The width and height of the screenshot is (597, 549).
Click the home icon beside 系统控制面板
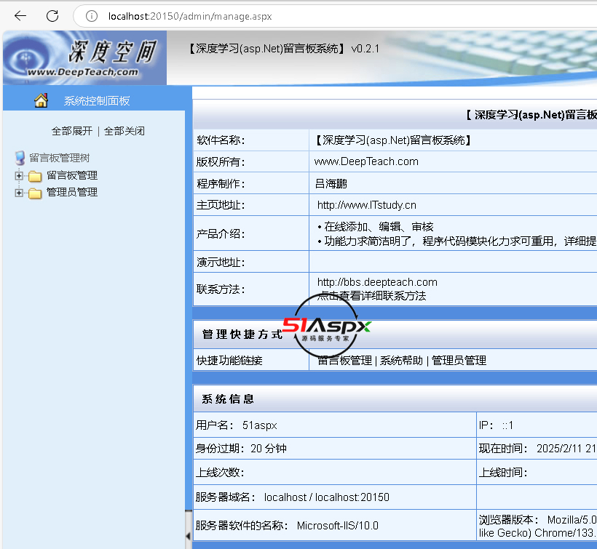tap(41, 100)
